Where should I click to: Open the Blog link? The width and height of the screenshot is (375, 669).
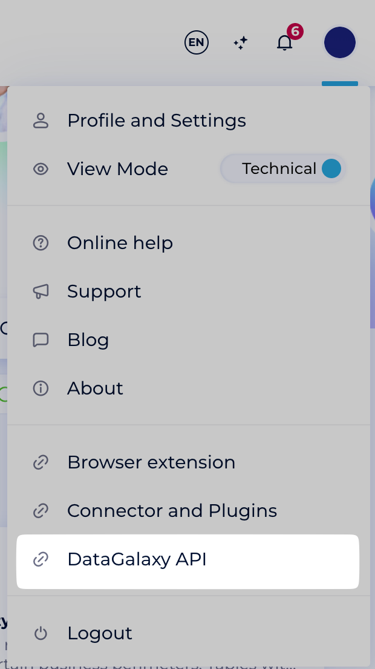point(88,340)
